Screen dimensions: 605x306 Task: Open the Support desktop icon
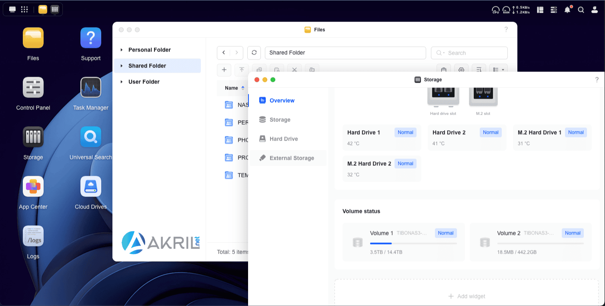tap(91, 38)
